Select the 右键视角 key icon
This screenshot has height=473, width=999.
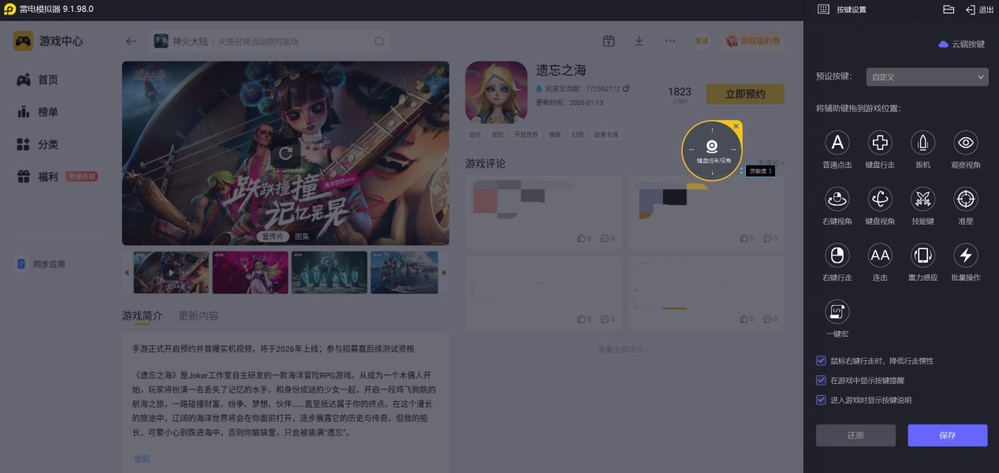click(837, 199)
